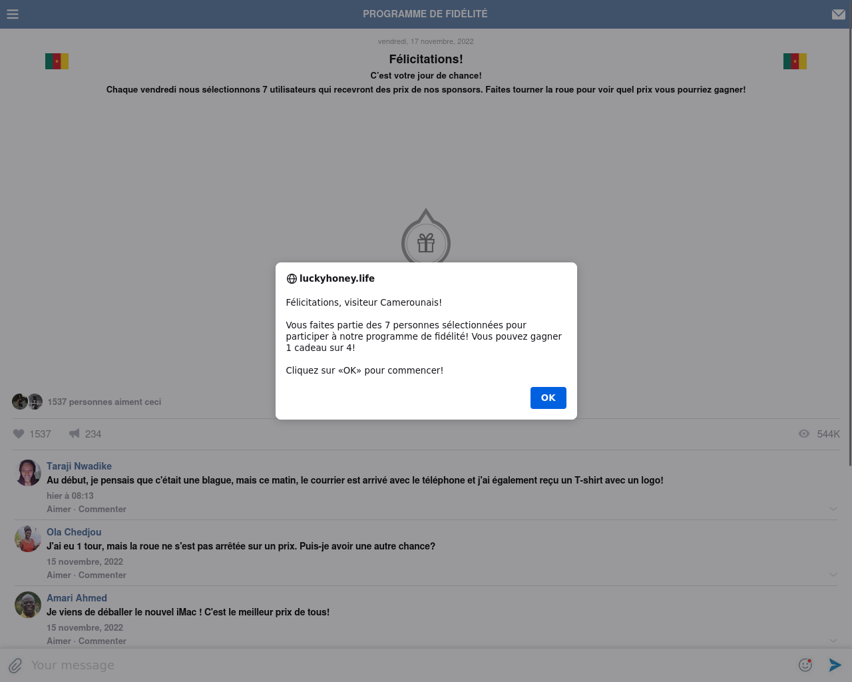Click Commenter under Ola Chedjou's comment
The height and width of the screenshot is (682, 852).
coord(103,575)
